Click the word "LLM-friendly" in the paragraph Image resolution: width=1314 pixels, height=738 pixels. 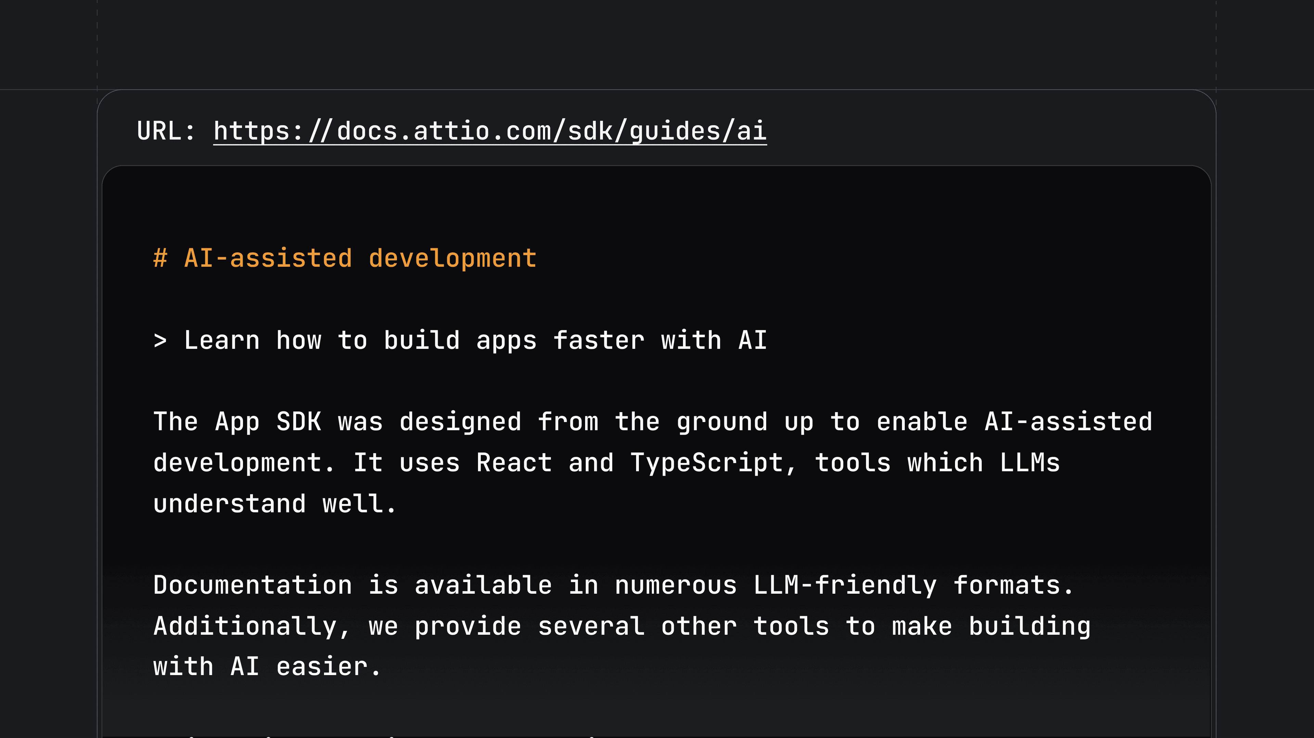point(845,585)
